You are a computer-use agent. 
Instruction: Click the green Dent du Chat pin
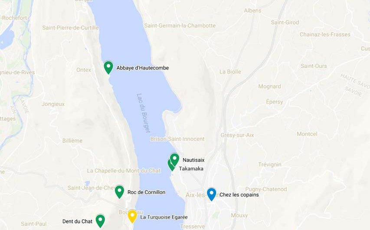coord(100,221)
